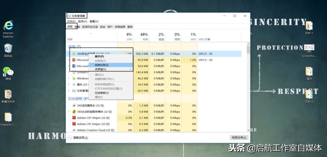Expand the 任务管理器 process row
327x157 pixels.
coord(69,91)
